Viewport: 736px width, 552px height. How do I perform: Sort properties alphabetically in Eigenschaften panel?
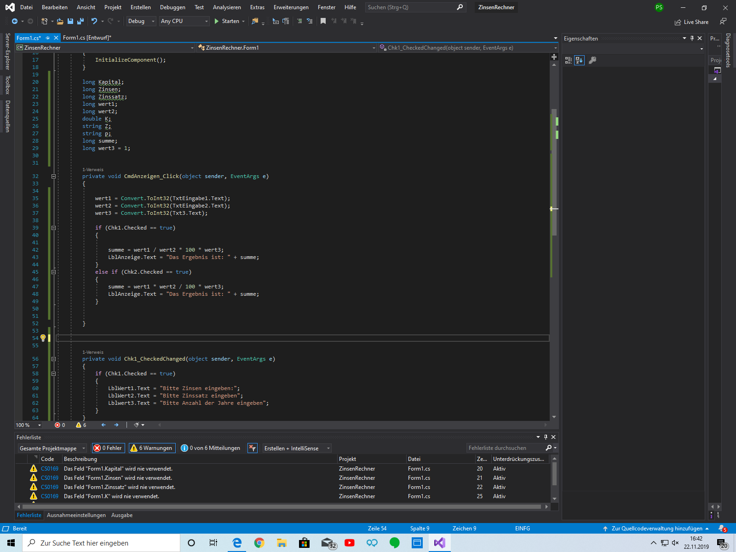[x=579, y=60]
